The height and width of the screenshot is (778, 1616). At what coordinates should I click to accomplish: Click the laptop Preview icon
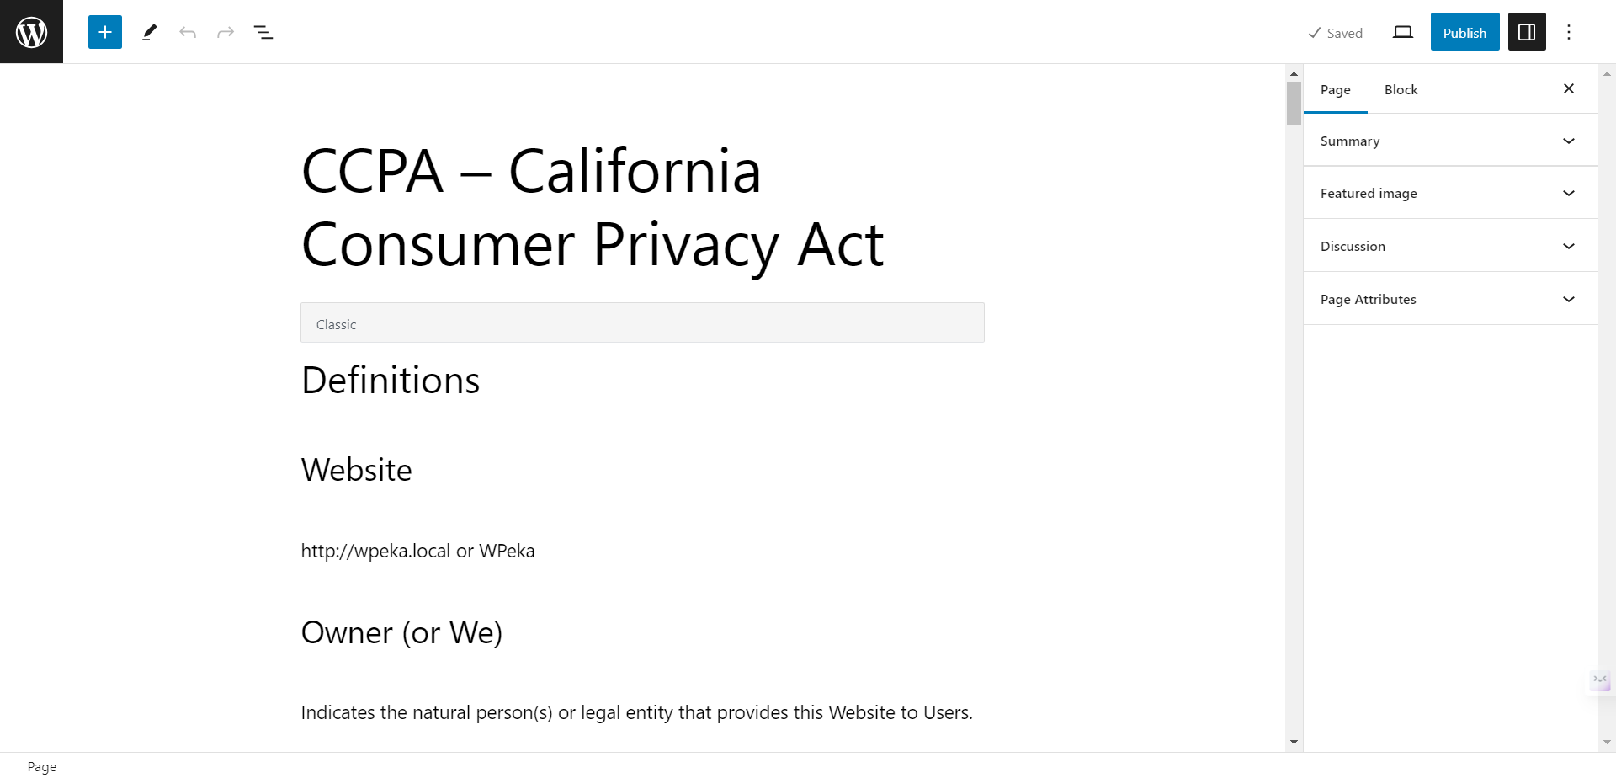point(1402,32)
